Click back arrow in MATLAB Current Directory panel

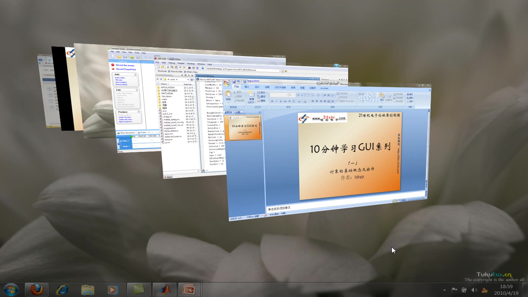[x=158, y=79]
